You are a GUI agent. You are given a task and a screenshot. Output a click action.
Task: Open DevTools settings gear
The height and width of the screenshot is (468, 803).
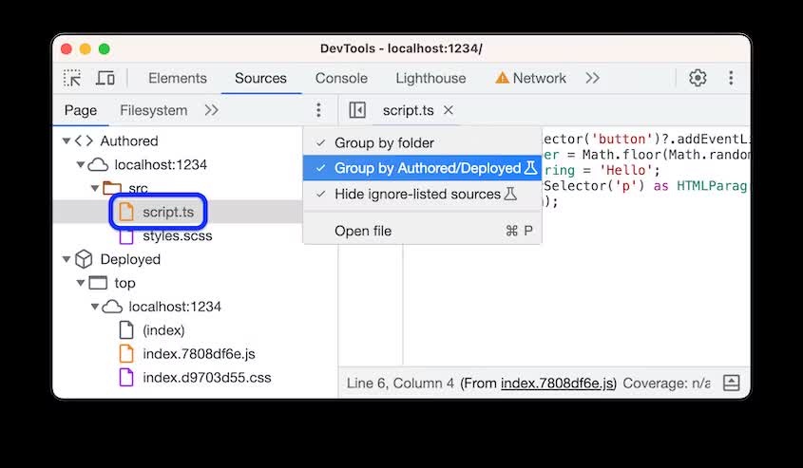[698, 78]
